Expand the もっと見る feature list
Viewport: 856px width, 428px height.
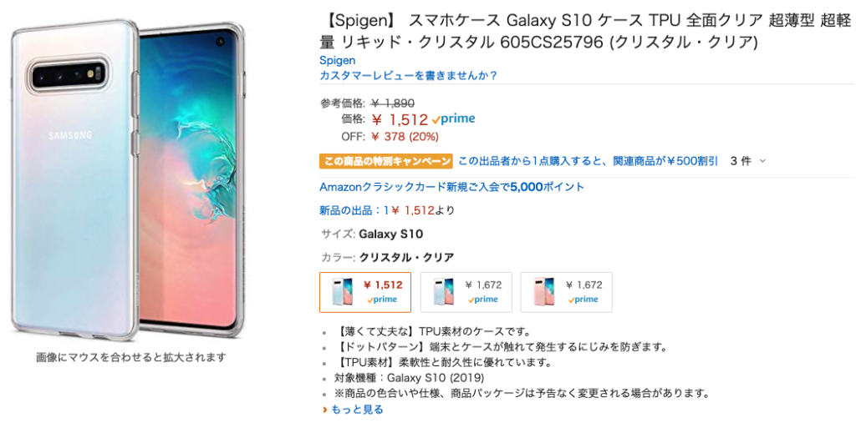[357, 410]
